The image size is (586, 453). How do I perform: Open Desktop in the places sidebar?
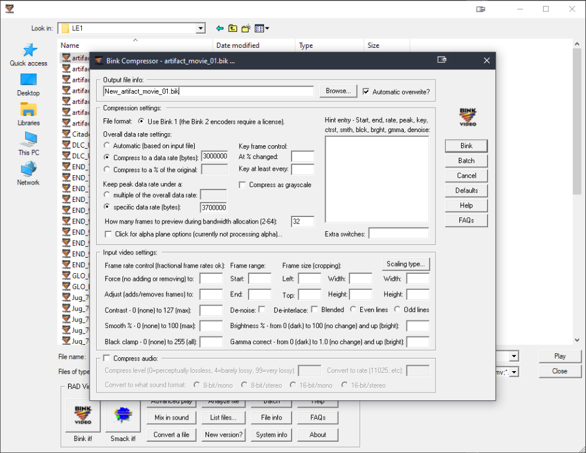click(29, 85)
